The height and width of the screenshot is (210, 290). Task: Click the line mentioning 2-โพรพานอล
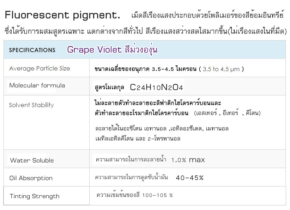[138, 138]
